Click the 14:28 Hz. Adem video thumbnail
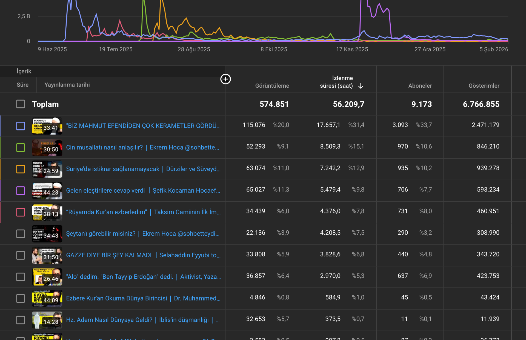Viewport: 526px width, 340px height. point(47,320)
